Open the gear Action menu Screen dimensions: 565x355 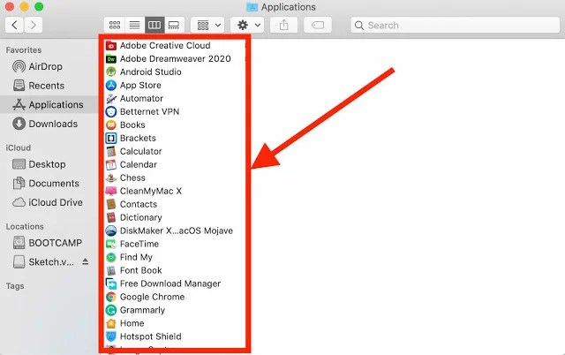(247, 25)
